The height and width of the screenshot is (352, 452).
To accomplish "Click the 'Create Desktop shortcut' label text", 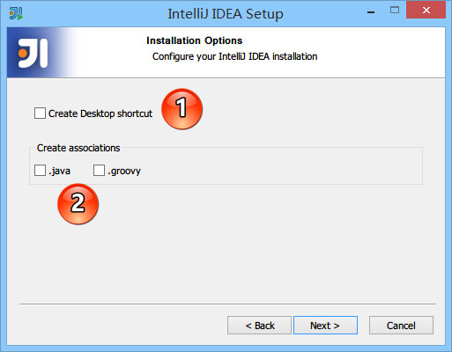I will tap(100, 114).
